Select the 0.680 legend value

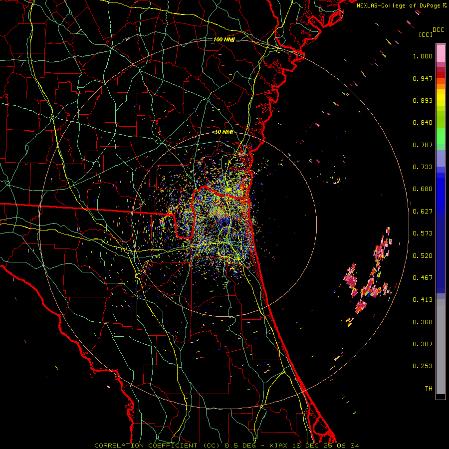pyautogui.click(x=423, y=189)
